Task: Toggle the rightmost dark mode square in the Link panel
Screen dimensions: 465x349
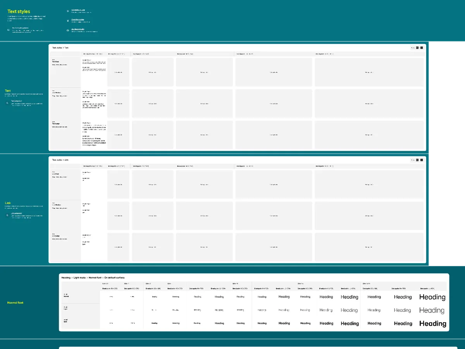Action: coord(422,160)
